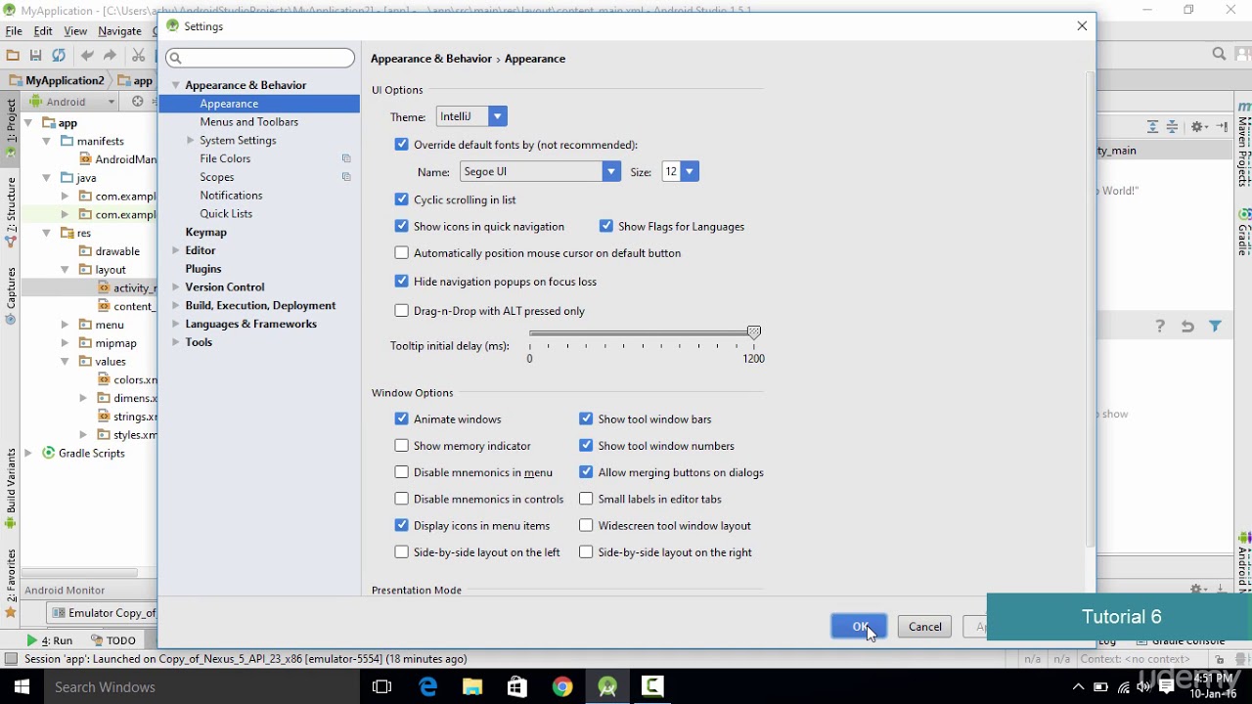Select Keymap in the settings tree
This screenshot has height=704, width=1252.
[x=206, y=232]
